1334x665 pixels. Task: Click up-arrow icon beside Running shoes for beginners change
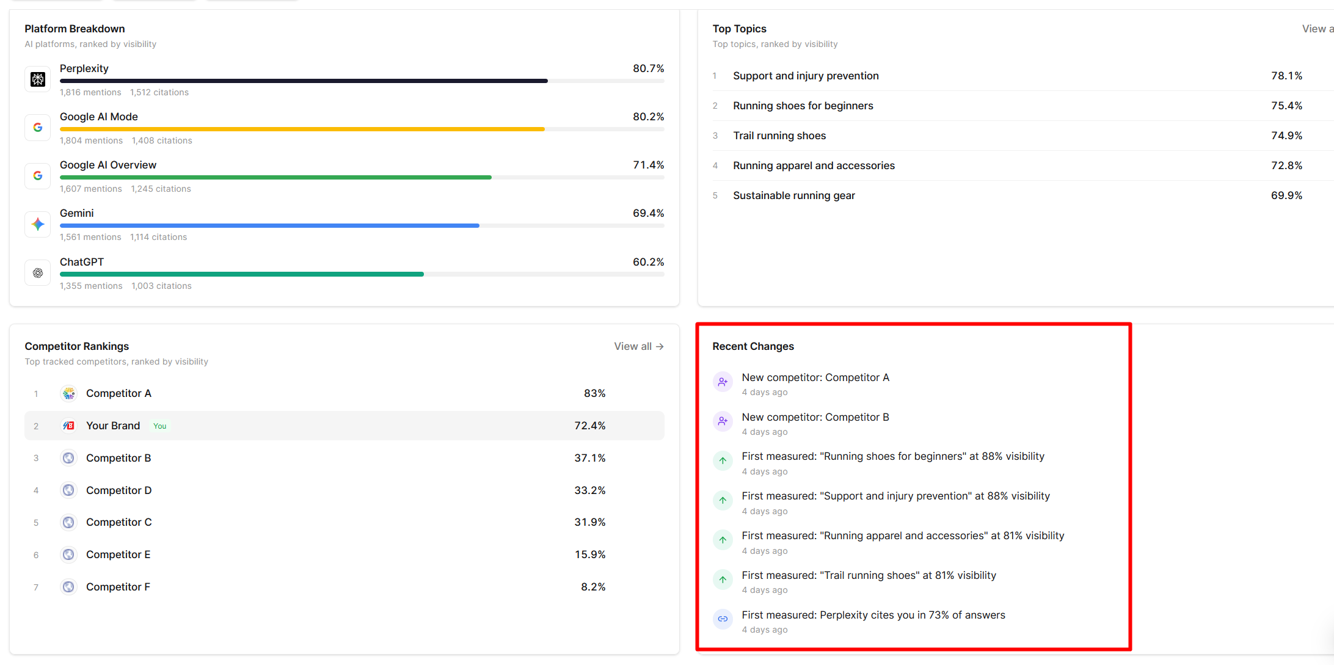tap(723, 460)
